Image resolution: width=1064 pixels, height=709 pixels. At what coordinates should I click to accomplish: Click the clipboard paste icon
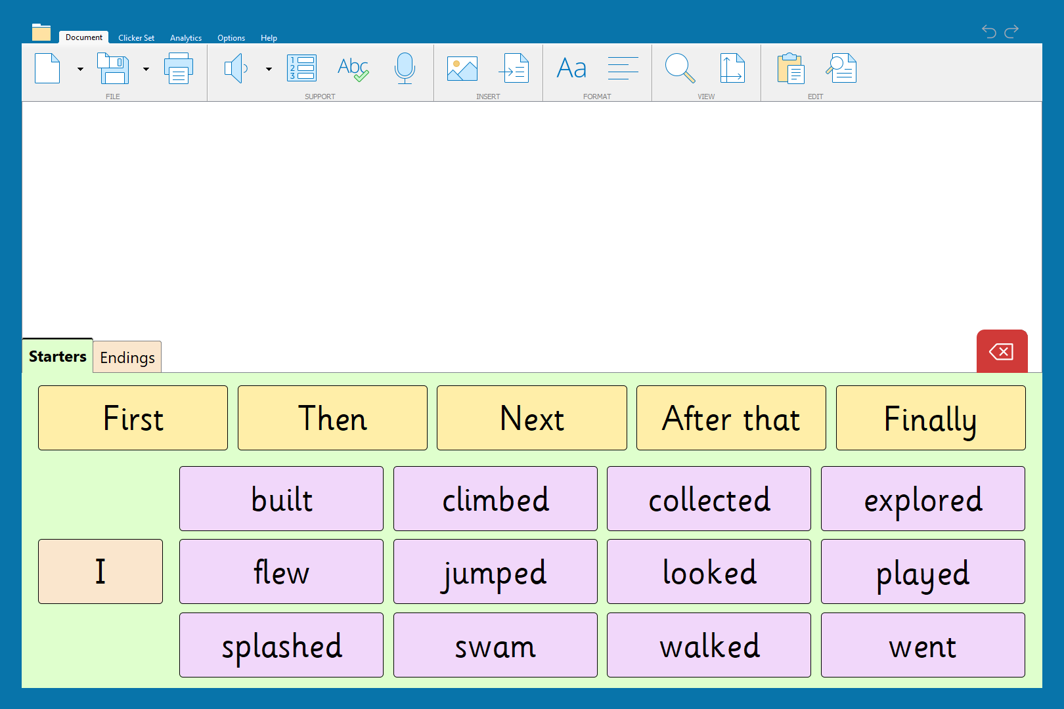click(x=790, y=68)
